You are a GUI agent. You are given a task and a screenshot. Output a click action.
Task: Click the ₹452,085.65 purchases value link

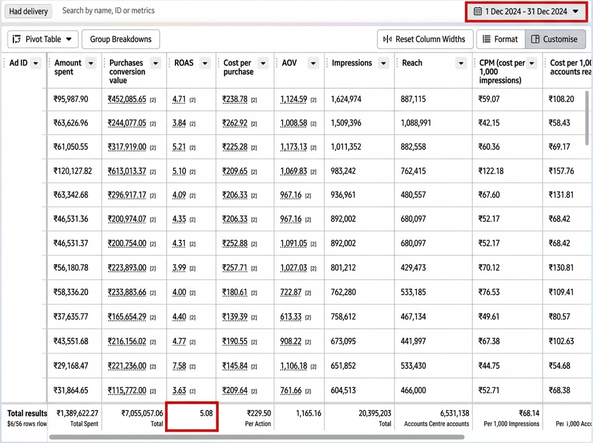pos(127,99)
